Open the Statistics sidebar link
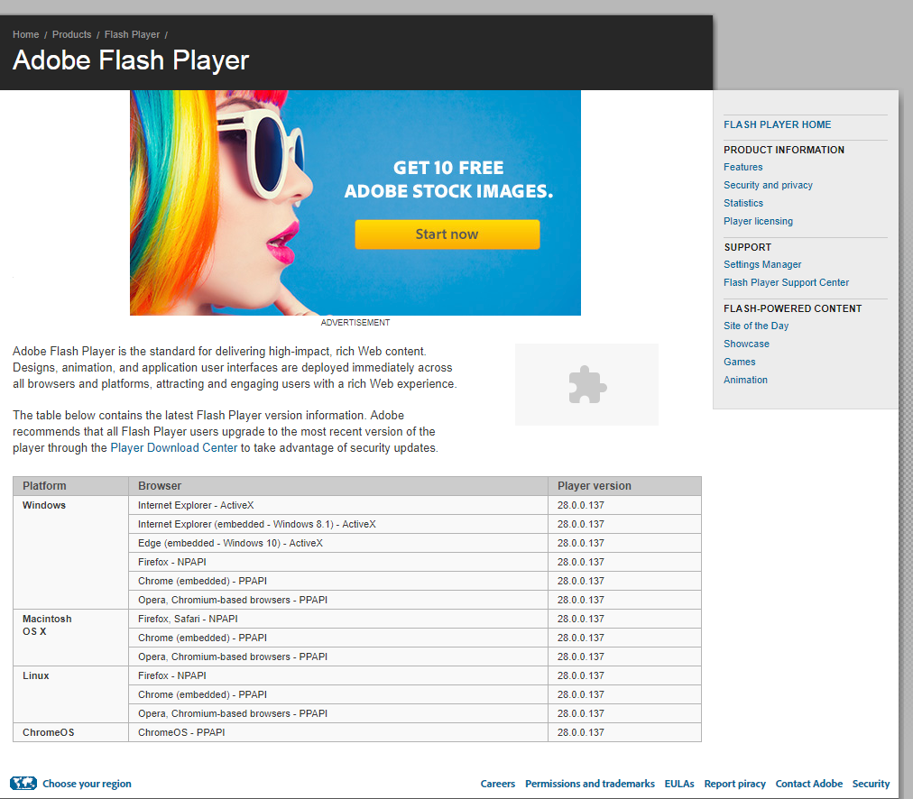 pyautogui.click(x=743, y=203)
